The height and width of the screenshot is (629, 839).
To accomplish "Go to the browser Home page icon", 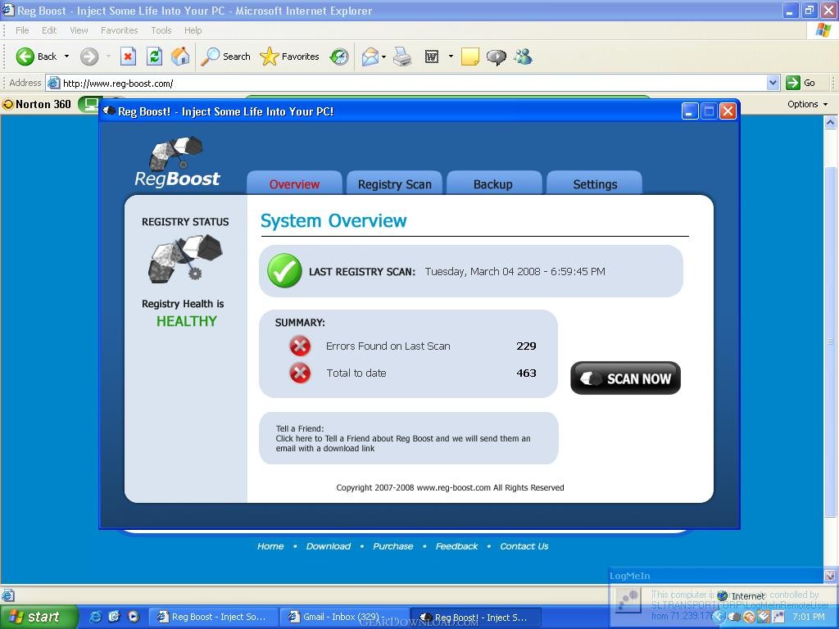I will tap(180, 57).
